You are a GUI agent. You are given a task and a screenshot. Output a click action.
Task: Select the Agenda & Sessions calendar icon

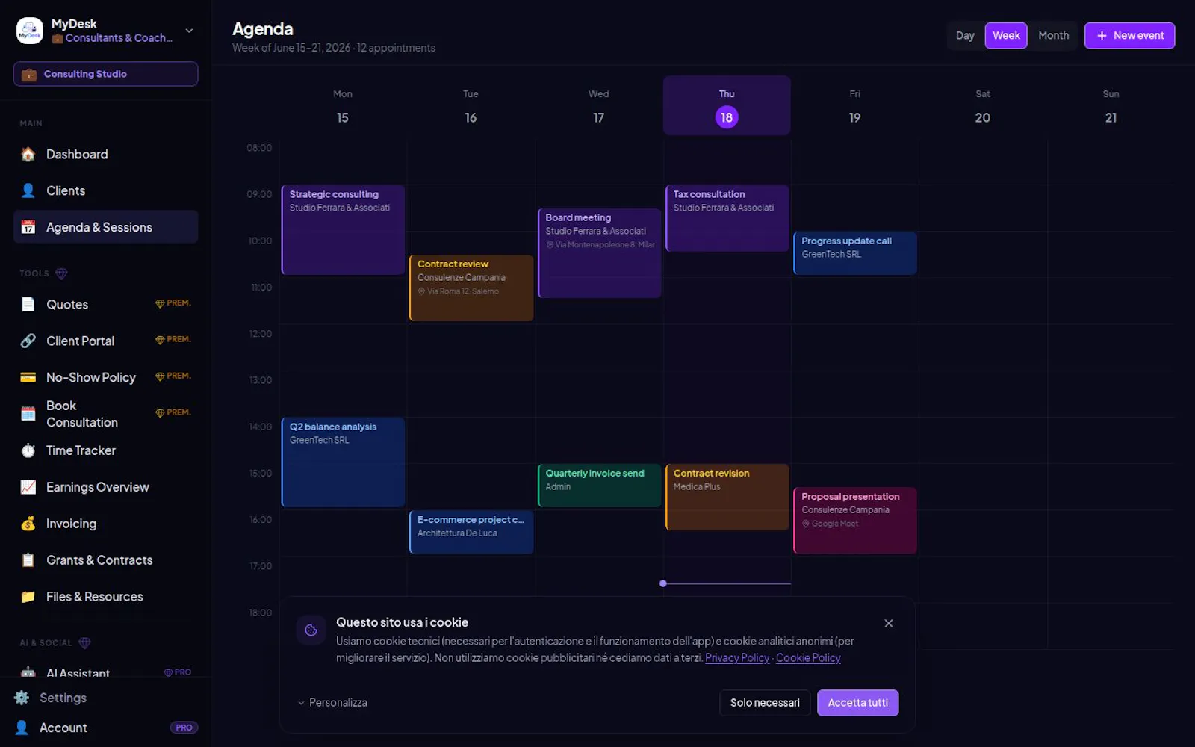pos(28,227)
